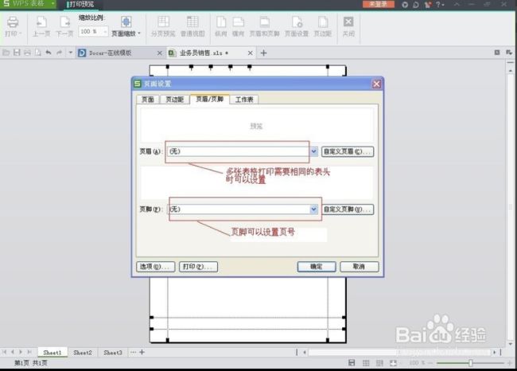Screen dimensions: 517x371
Task: Click the Print icon in the preview toolbar
Action: 13,22
